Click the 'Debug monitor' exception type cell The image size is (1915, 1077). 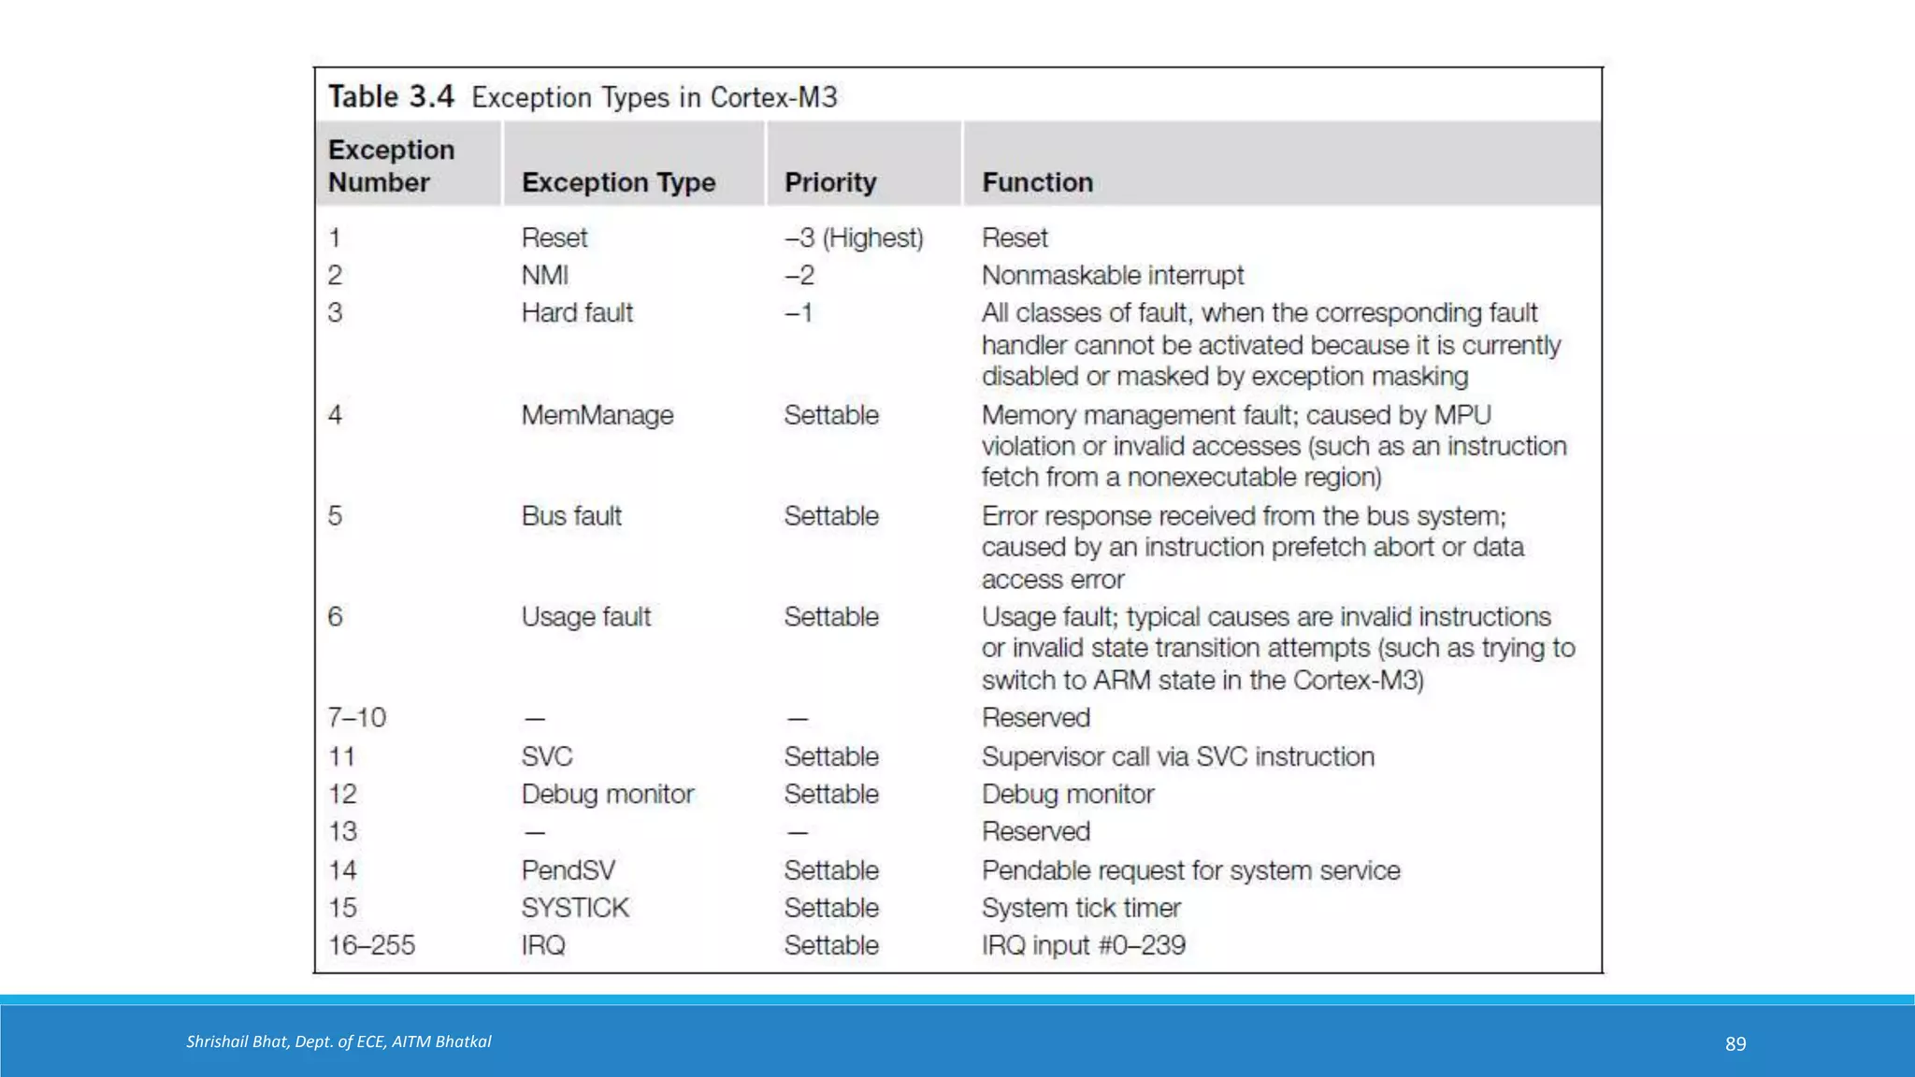(x=607, y=794)
